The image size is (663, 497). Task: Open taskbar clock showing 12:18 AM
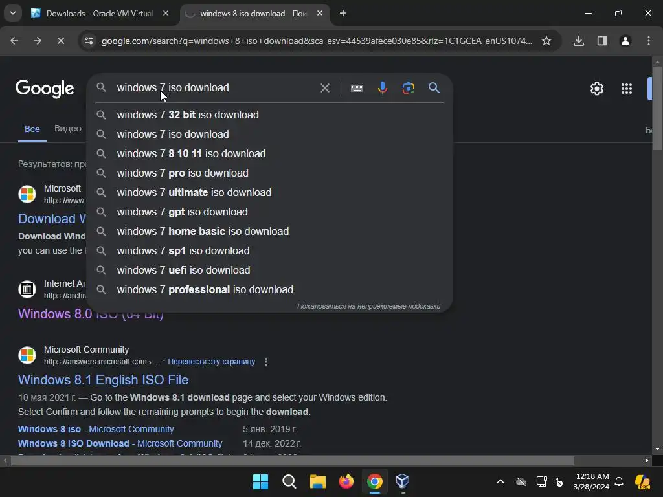(x=591, y=481)
